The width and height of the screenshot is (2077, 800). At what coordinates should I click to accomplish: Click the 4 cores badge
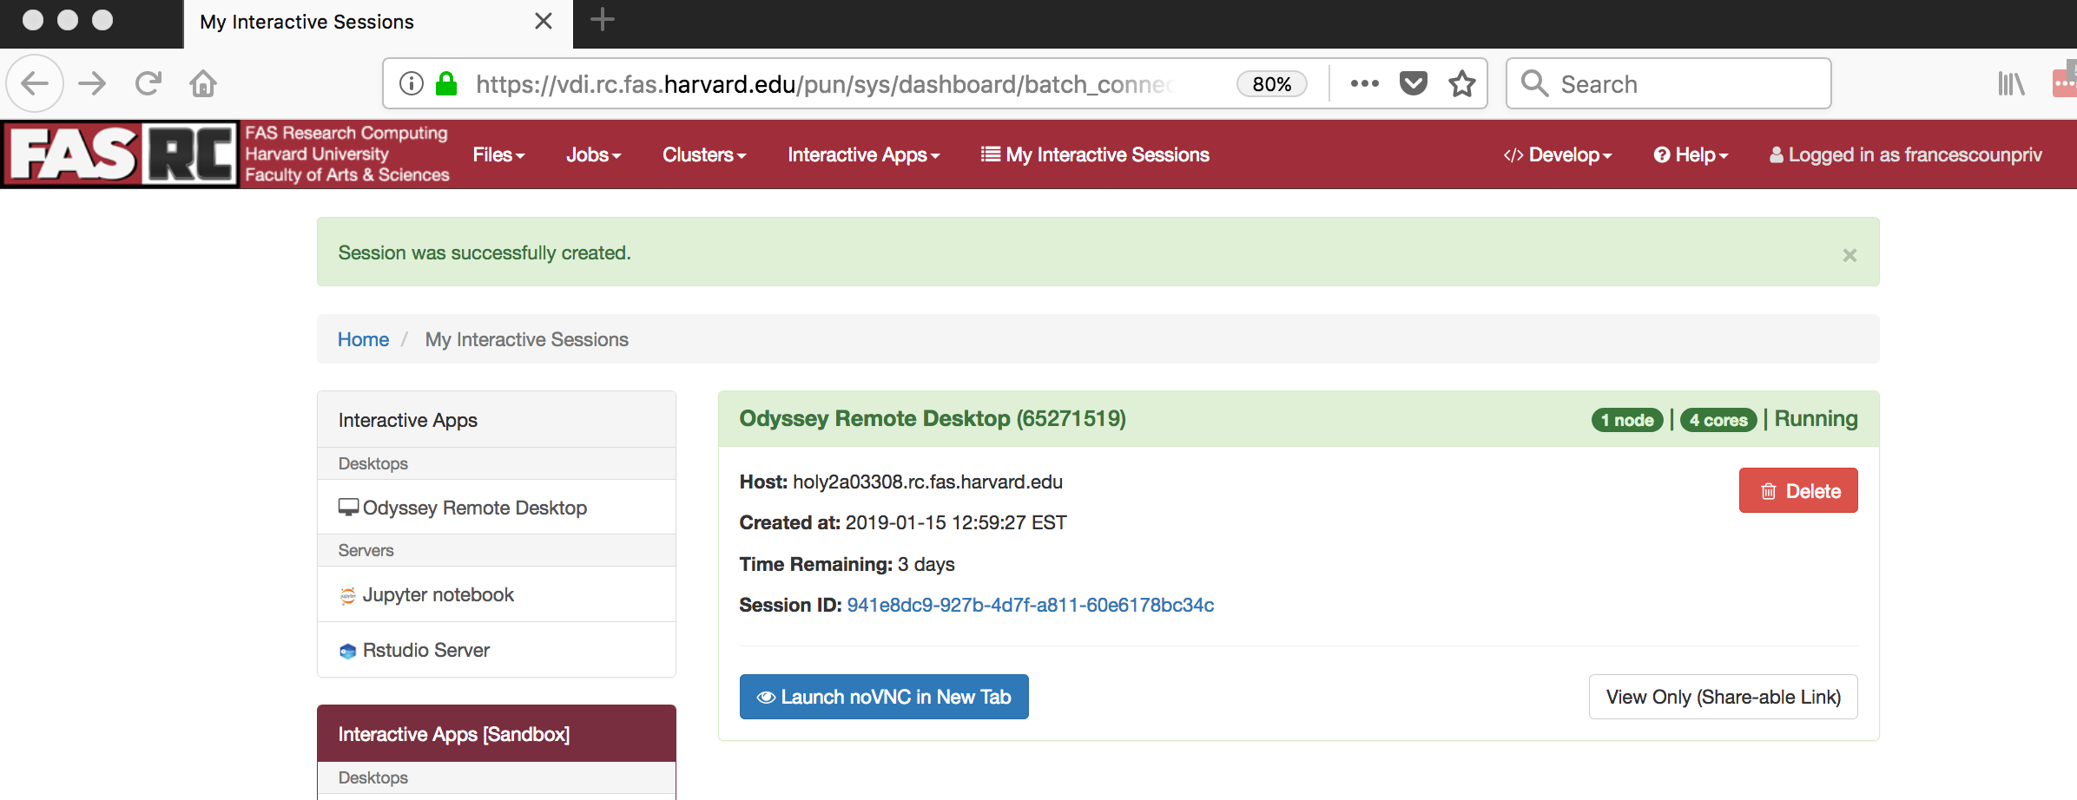pos(1718,420)
